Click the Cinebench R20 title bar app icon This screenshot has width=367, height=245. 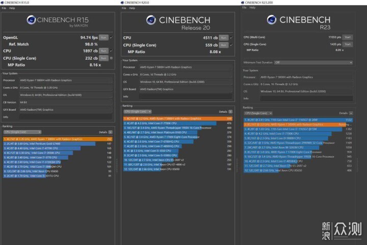coord(122,3)
